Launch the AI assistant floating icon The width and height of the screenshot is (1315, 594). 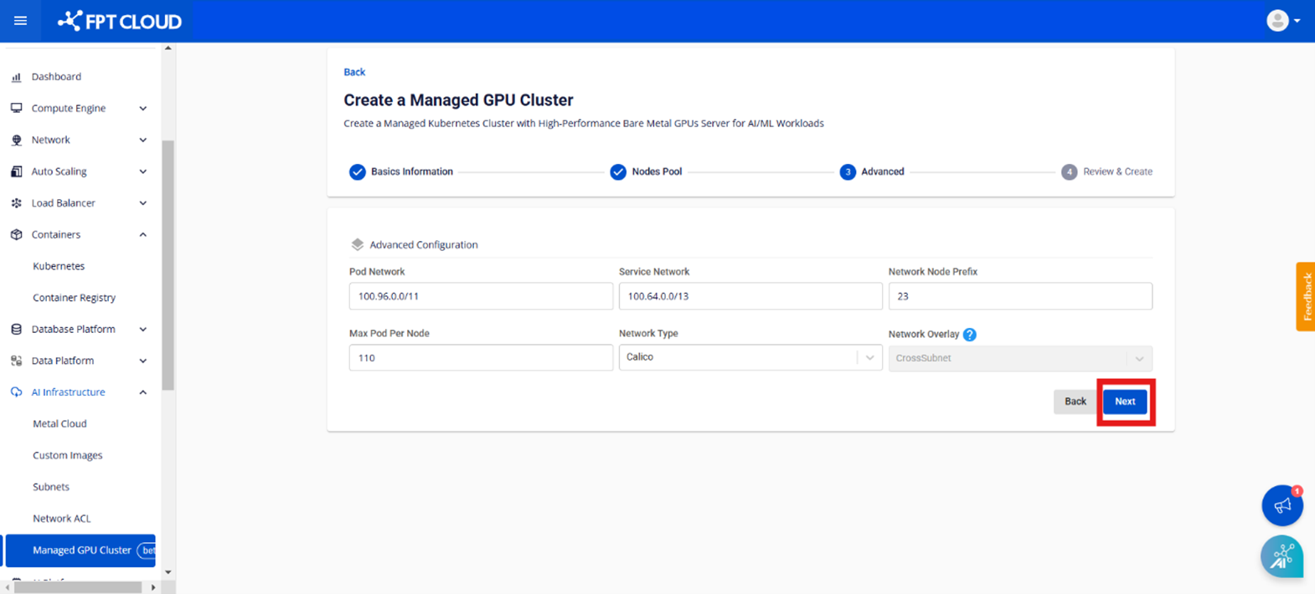tap(1281, 556)
